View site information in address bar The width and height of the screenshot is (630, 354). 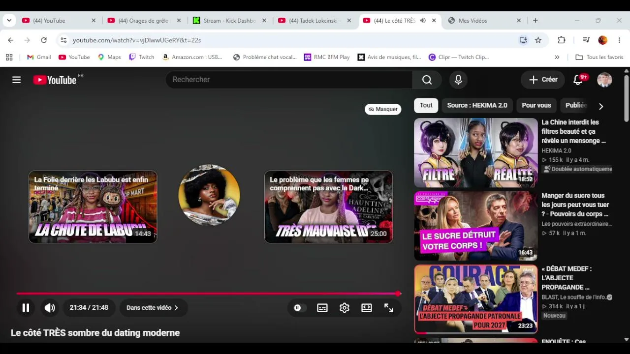[x=63, y=40]
